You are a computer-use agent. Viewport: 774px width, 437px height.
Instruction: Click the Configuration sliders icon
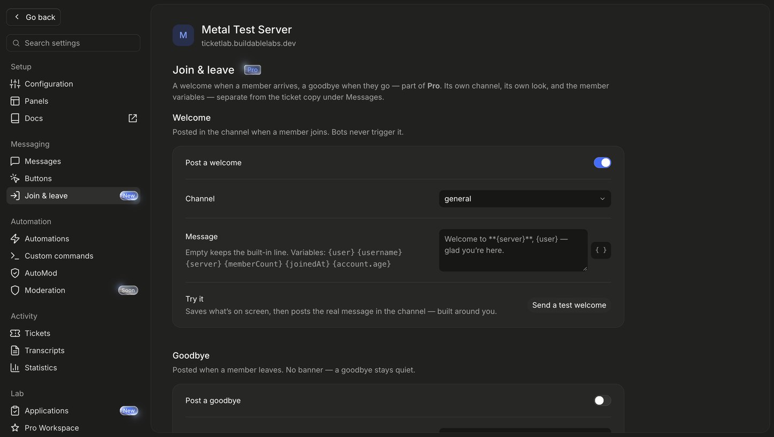click(15, 84)
